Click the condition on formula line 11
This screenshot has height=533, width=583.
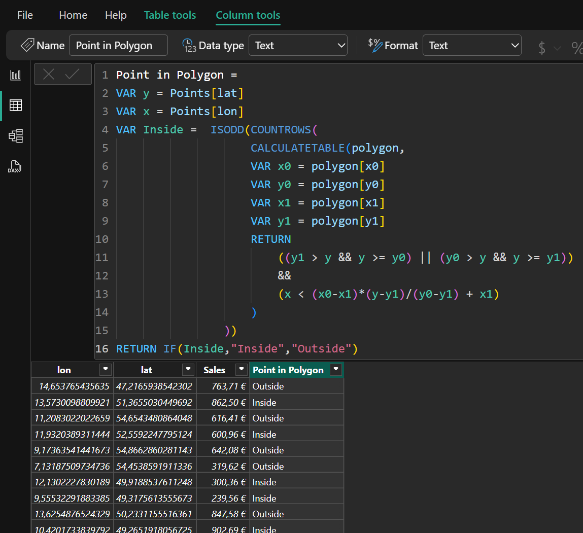(426, 258)
